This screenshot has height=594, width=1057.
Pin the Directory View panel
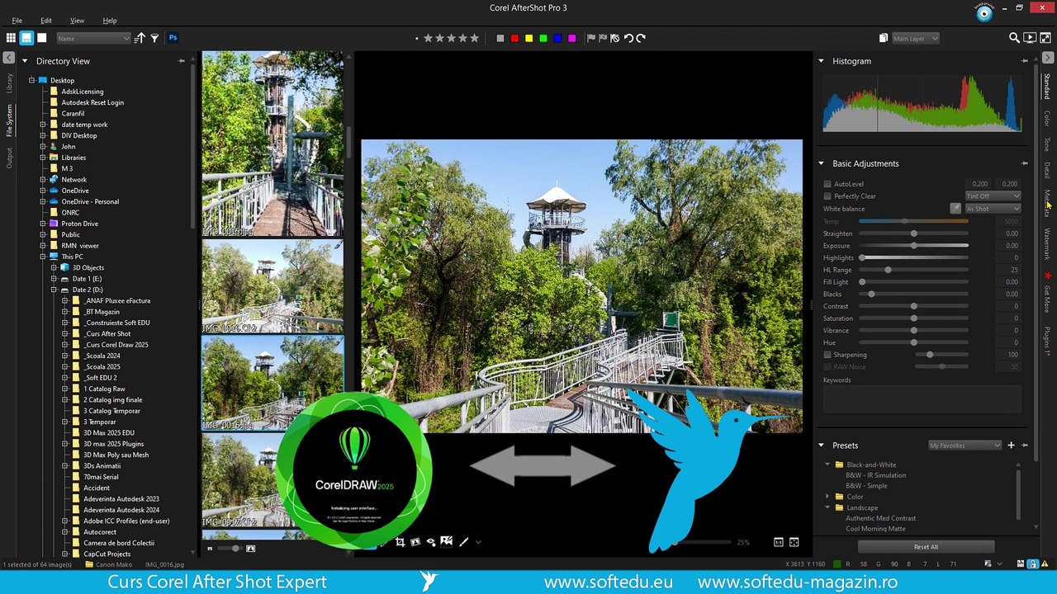(x=182, y=61)
